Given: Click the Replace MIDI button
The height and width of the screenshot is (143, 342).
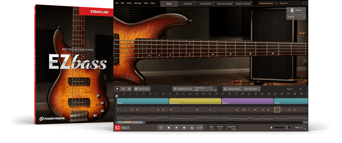Looking at the screenshot, I should [x=232, y=89].
